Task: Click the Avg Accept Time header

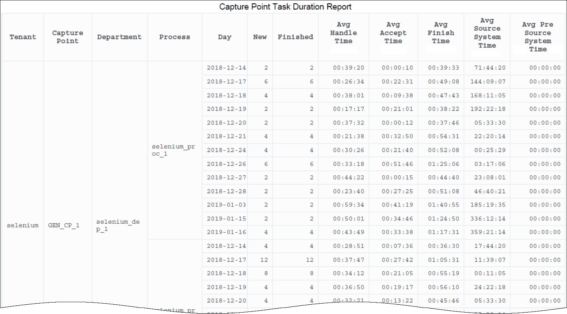Action: click(393, 33)
